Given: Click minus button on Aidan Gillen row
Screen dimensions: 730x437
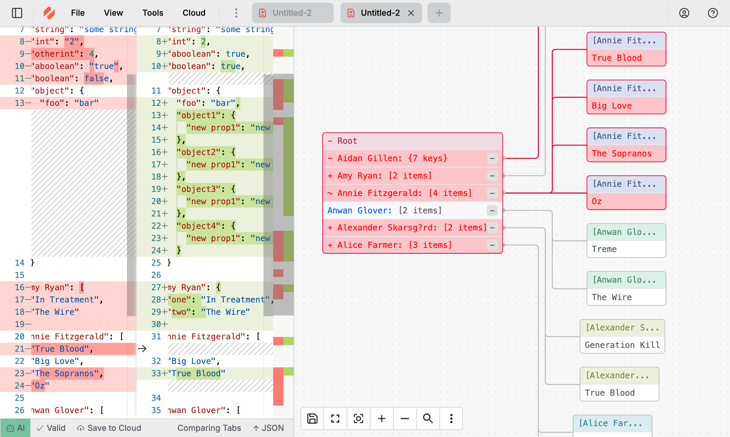Looking at the screenshot, I should click(x=492, y=158).
